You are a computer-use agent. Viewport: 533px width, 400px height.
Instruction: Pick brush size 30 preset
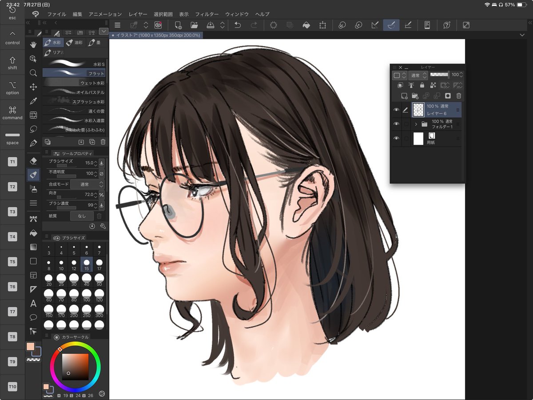pyautogui.click(x=74, y=280)
